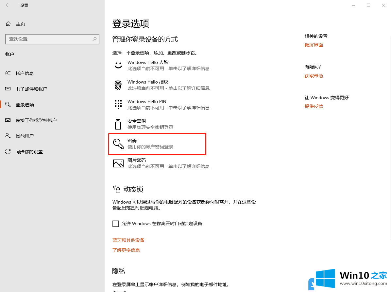Image resolution: width=391 pixels, height=292 pixels.
Task: Click the 提供反馈 link
Action: pos(314,106)
